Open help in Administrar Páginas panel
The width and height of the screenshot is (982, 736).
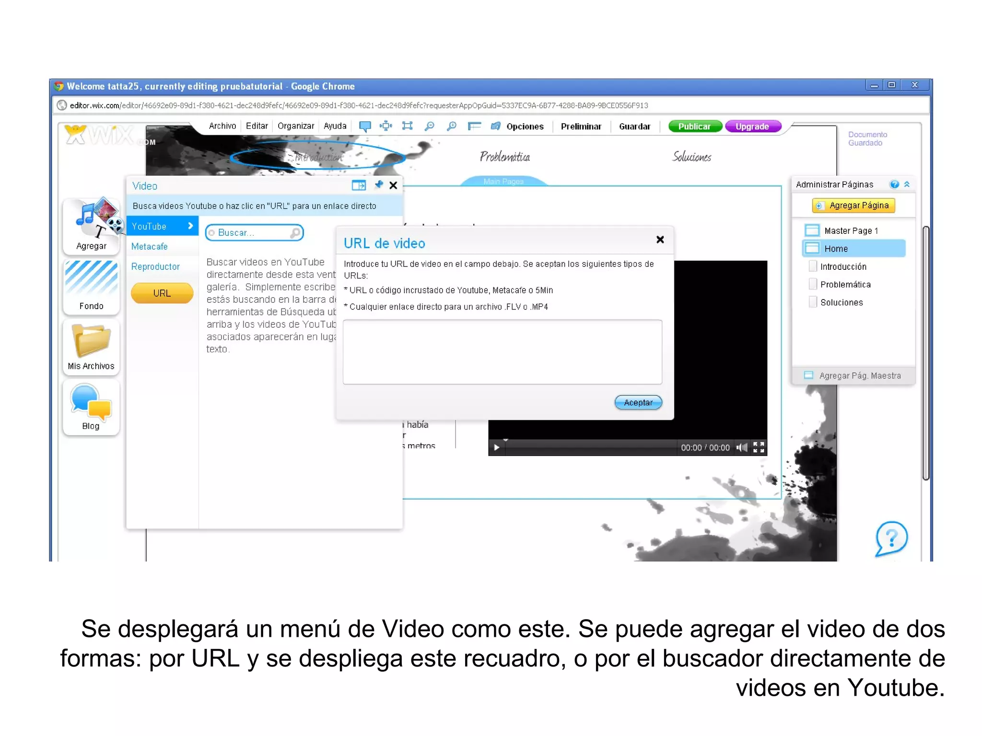pos(894,184)
